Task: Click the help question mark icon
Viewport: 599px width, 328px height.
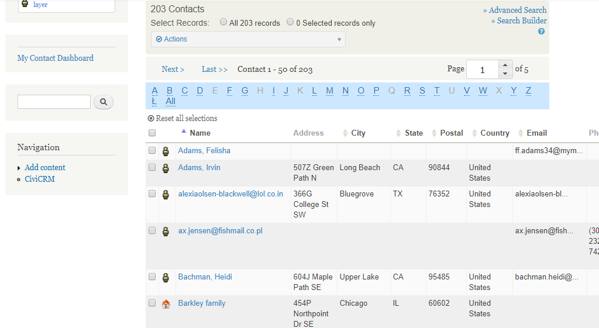Action: tap(541, 32)
